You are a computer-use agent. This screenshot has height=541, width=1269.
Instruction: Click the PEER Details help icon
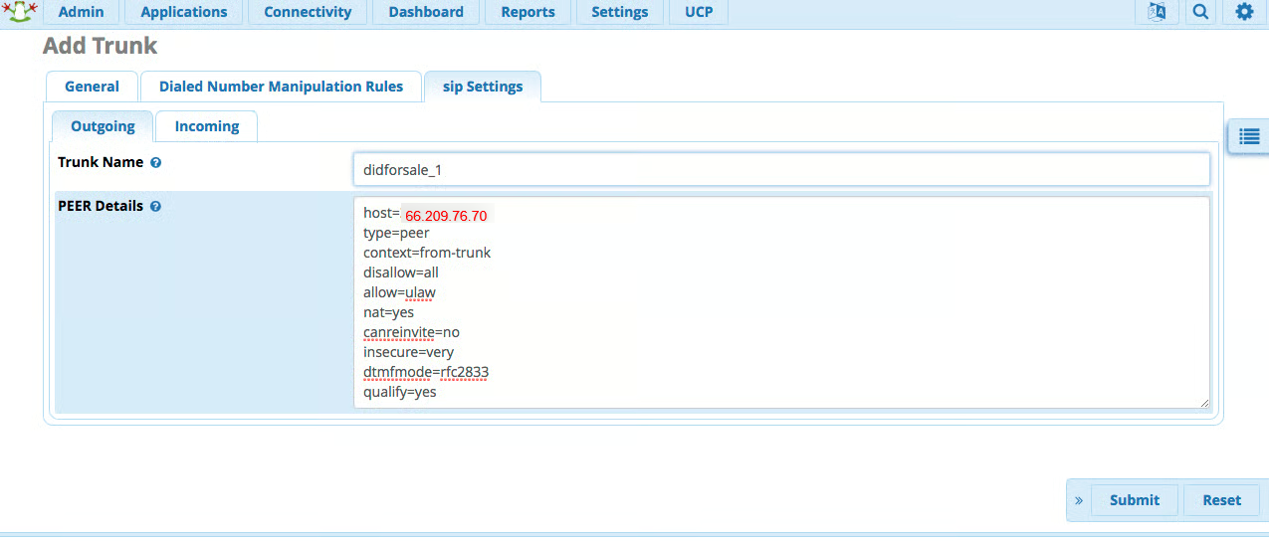pyautogui.click(x=155, y=207)
